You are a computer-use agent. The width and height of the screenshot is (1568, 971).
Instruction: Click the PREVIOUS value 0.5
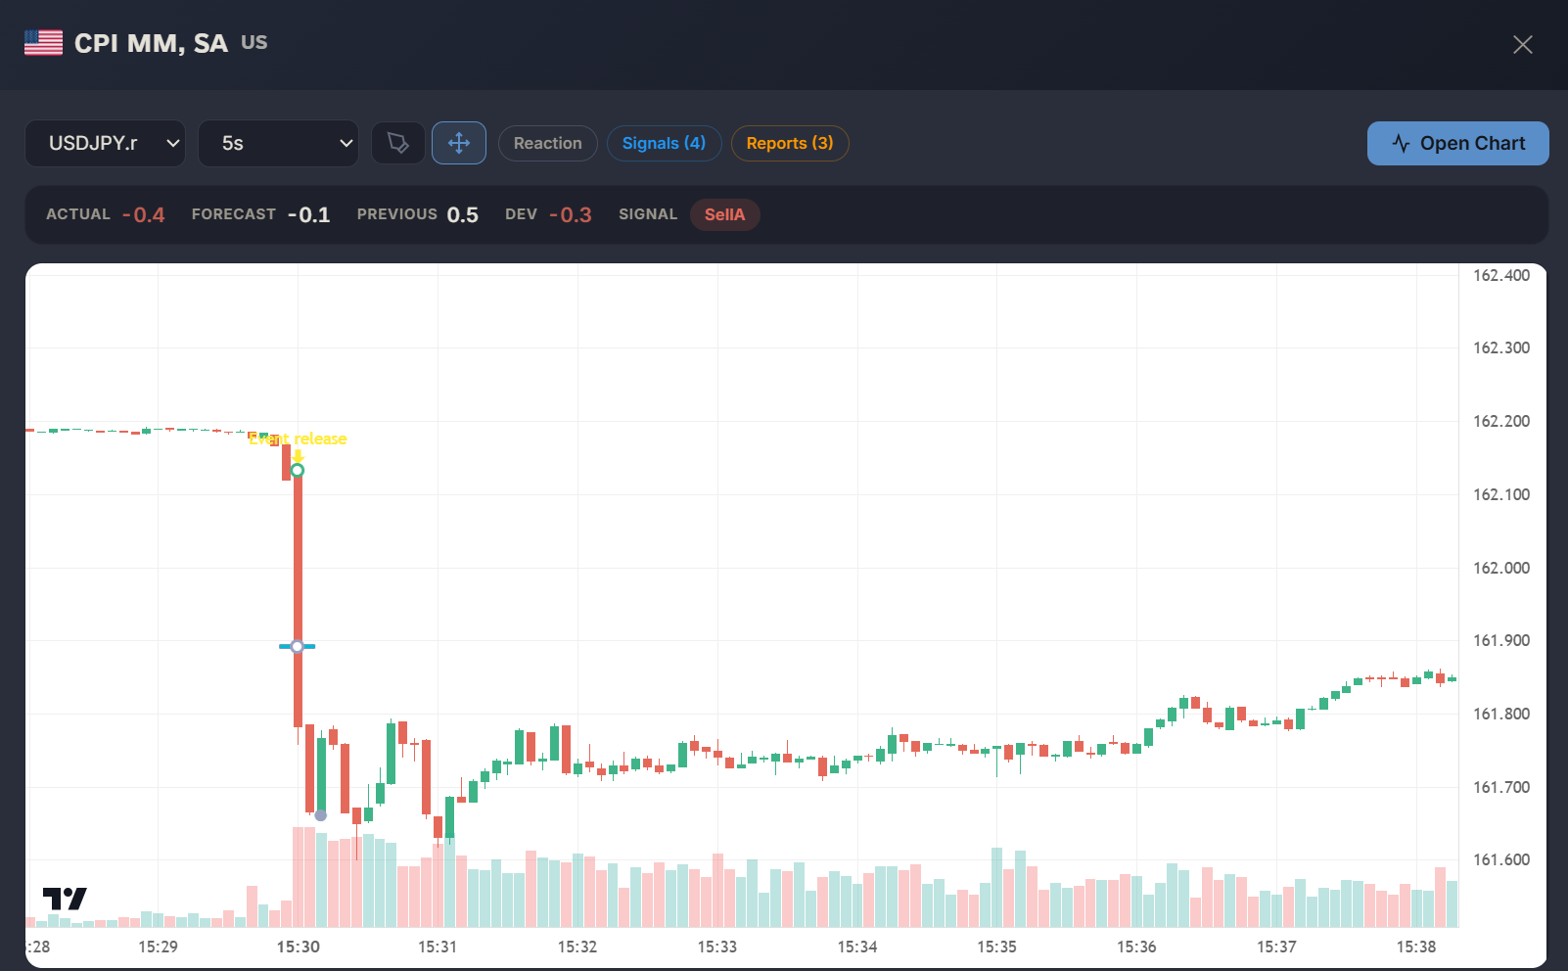tap(462, 214)
